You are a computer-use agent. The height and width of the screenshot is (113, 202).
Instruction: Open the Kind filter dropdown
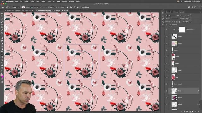pos(171,15)
